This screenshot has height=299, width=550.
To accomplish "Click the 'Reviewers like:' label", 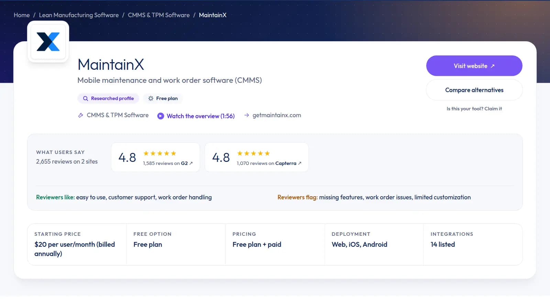I will click(x=55, y=197).
